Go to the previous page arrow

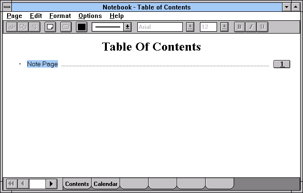(x=23, y=184)
